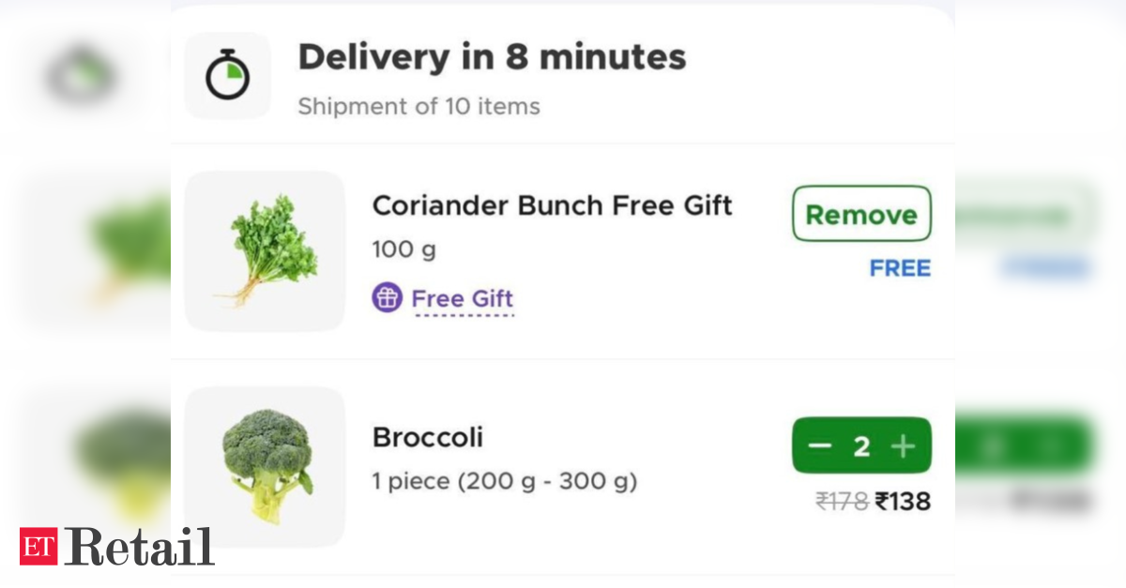Click the blue FREE price label
The image size is (1126, 588).
pos(900,268)
